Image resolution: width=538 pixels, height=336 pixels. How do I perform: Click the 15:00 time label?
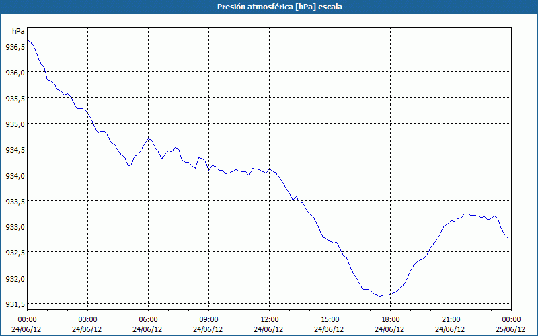point(330,320)
